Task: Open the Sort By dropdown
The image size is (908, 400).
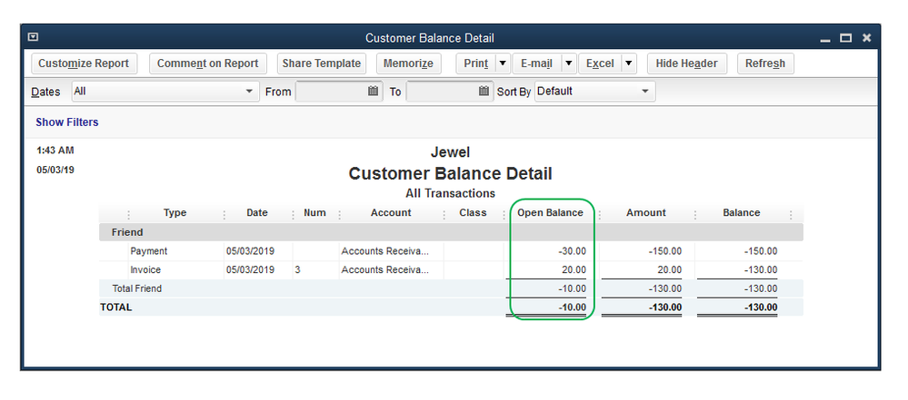Action: coord(645,92)
